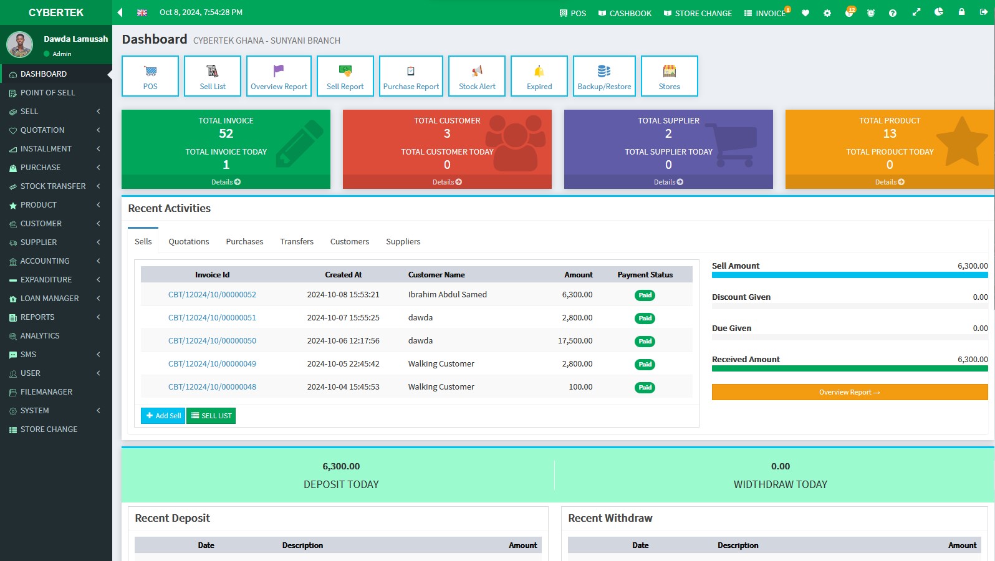Switch to the Suppliers activity tab
Viewport: 995px width, 561px height.
[403, 242]
